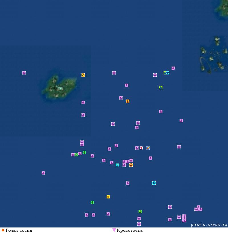Click the green figure marker near the fruit icon
The image size is (228, 236).
point(92,202)
